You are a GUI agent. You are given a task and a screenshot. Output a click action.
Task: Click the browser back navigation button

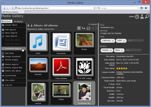pos(4,8)
